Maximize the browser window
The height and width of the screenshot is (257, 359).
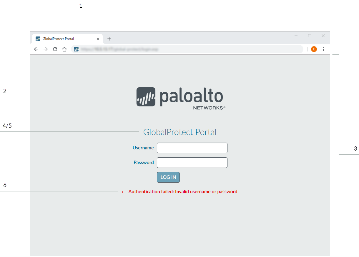(x=310, y=36)
